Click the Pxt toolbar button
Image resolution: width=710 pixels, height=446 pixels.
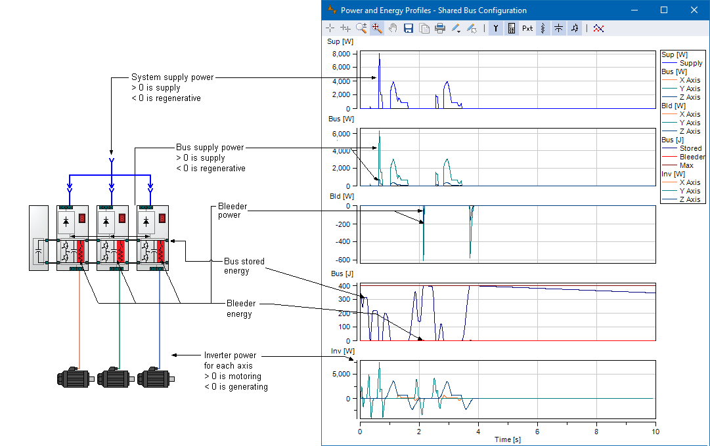(527, 28)
